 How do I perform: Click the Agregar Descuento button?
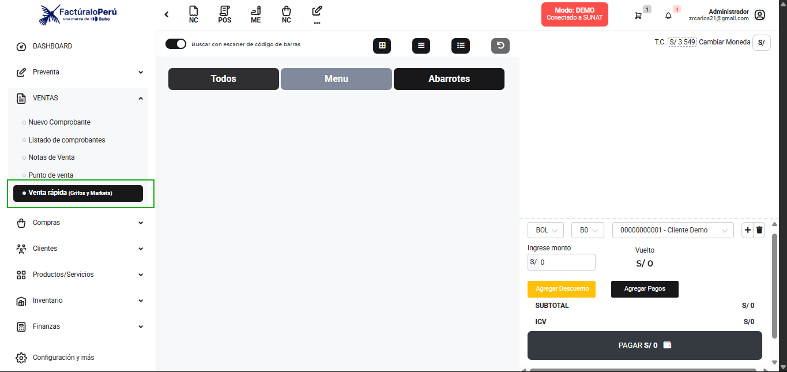[562, 289]
